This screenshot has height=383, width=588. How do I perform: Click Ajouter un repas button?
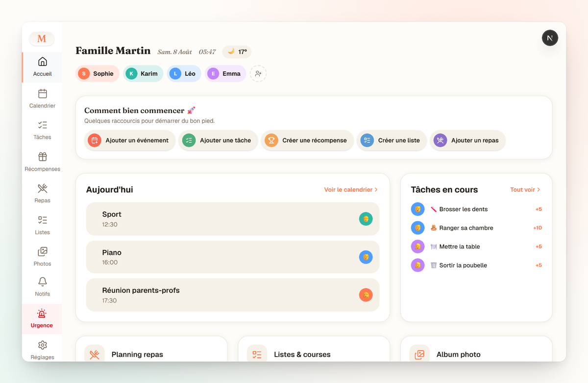[467, 140]
